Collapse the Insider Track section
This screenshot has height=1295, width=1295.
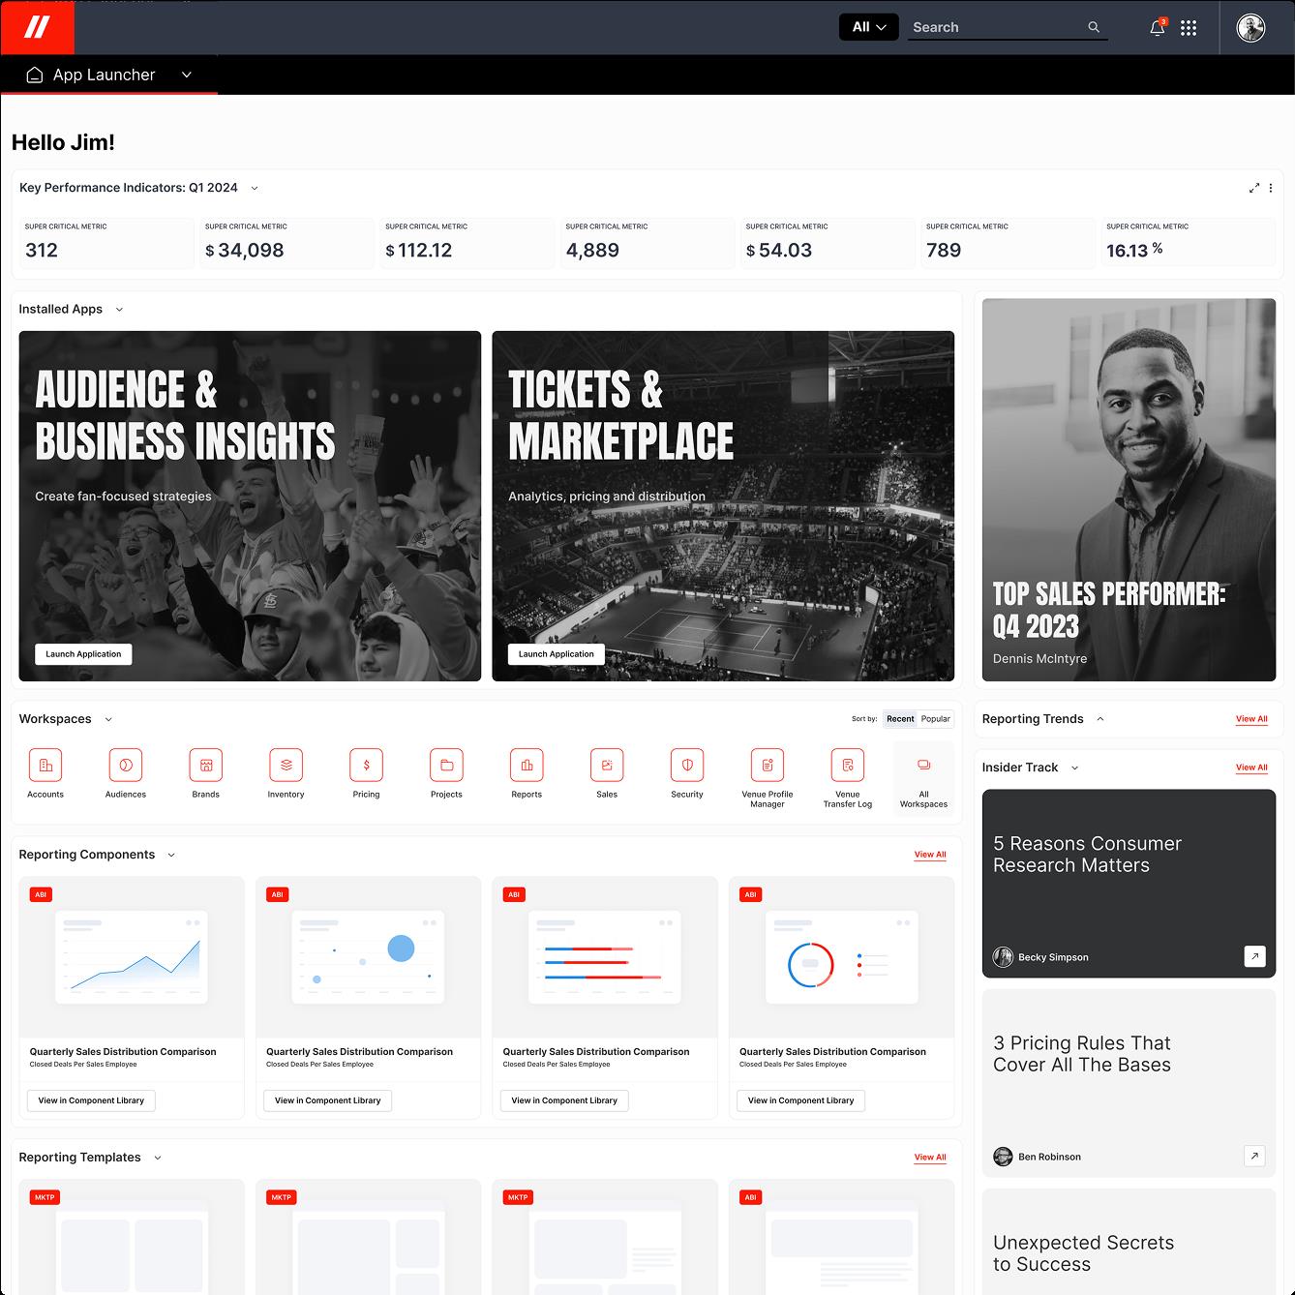[1074, 768]
